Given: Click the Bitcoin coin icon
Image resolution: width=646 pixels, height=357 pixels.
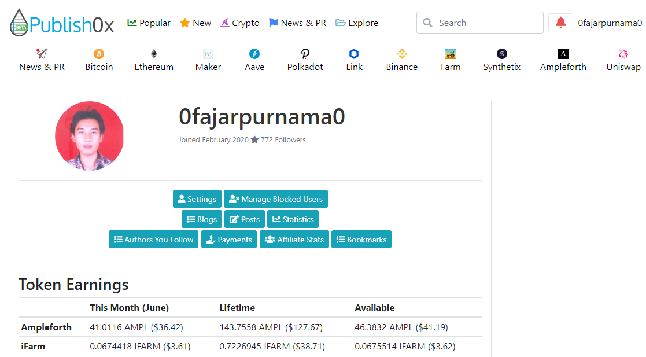Looking at the screenshot, I should click(99, 54).
